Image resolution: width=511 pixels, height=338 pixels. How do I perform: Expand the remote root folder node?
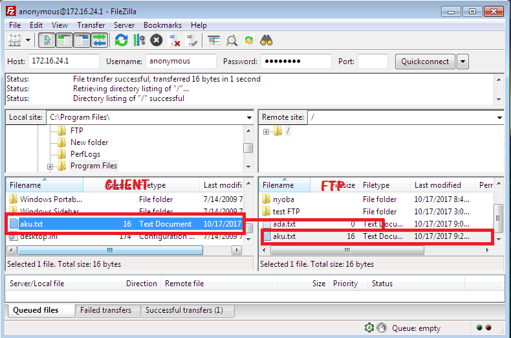click(266, 132)
